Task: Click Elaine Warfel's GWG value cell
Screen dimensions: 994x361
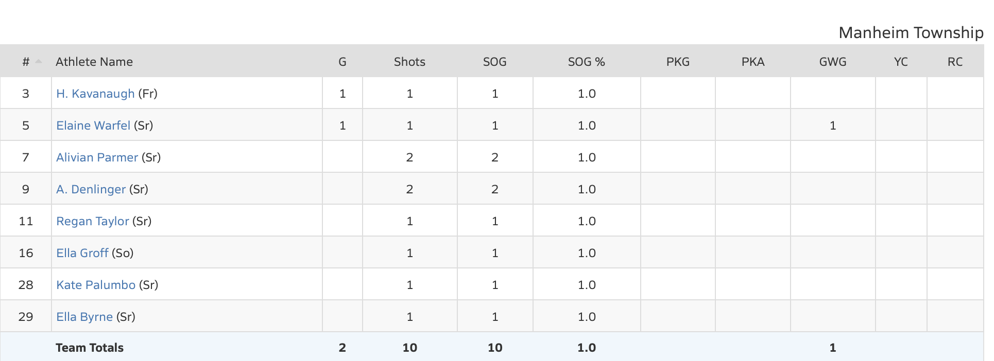Action: (833, 125)
